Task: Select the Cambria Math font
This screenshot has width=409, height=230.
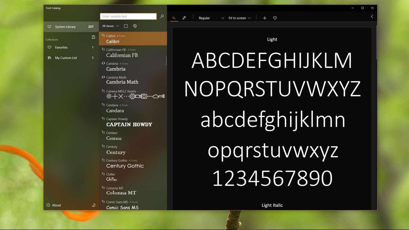Action: 133,80
